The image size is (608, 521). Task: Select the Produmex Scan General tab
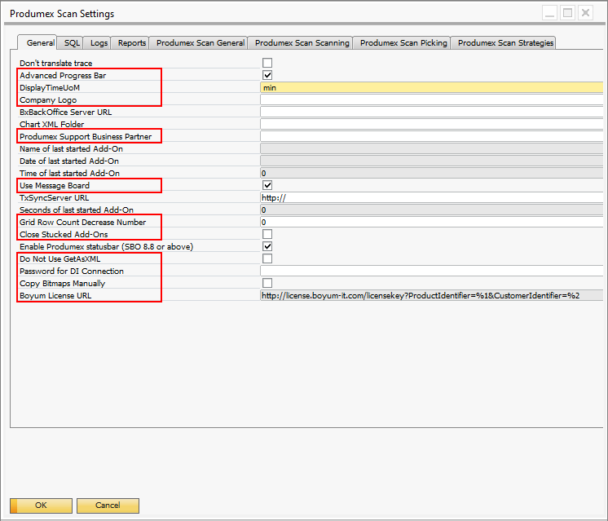tap(200, 43)
